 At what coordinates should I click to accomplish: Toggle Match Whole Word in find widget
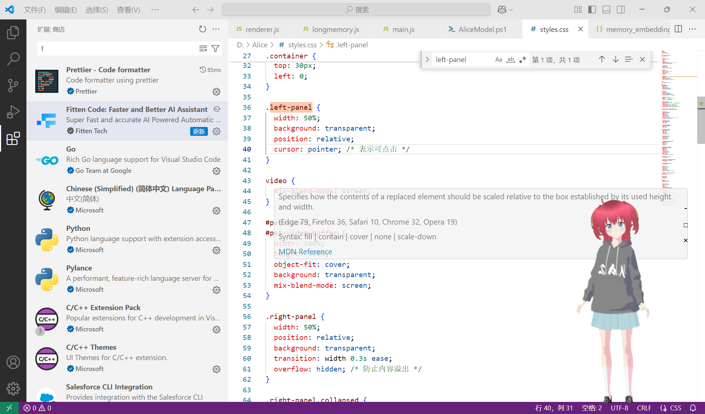(510, 59)
